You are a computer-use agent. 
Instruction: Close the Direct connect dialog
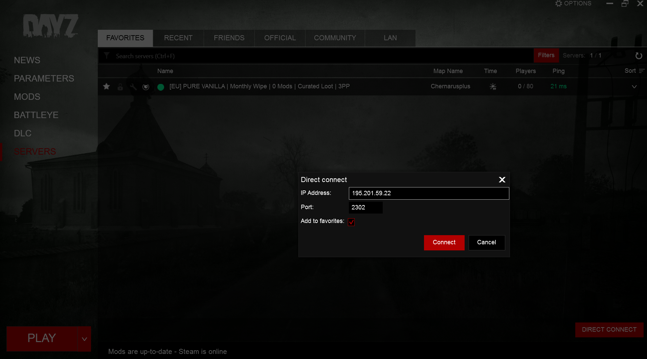[x=502, y=180]
